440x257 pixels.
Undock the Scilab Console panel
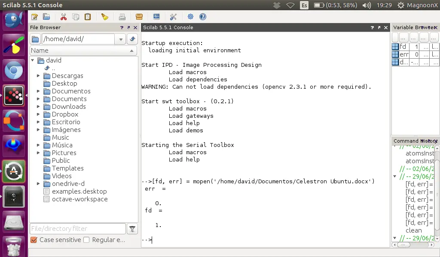[x=379, y=27]
